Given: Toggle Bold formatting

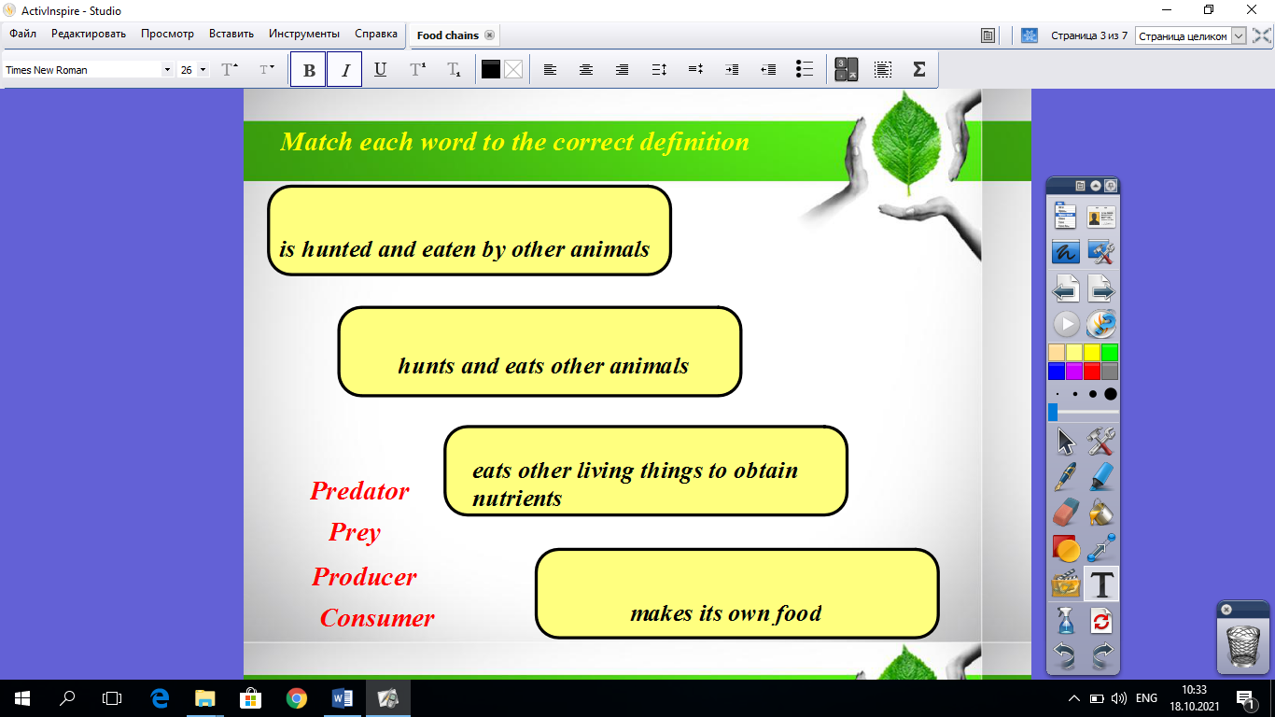Looking at the screenshot, I should (309, 70).
